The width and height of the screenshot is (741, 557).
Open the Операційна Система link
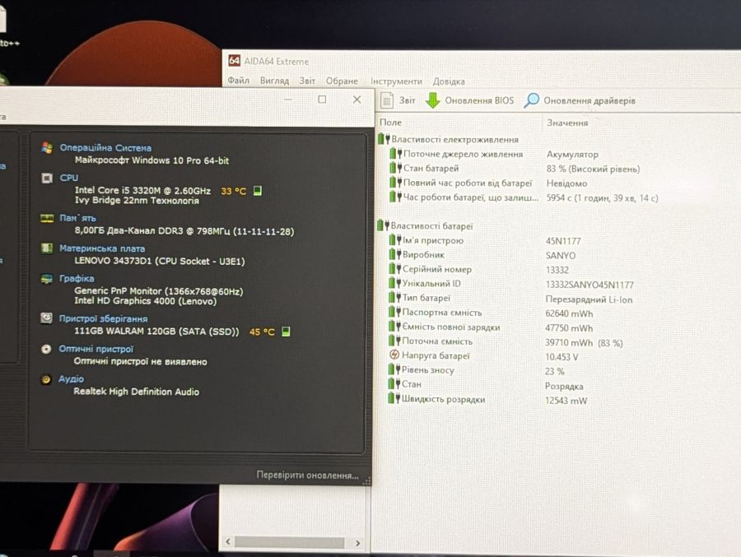(105, 148)
